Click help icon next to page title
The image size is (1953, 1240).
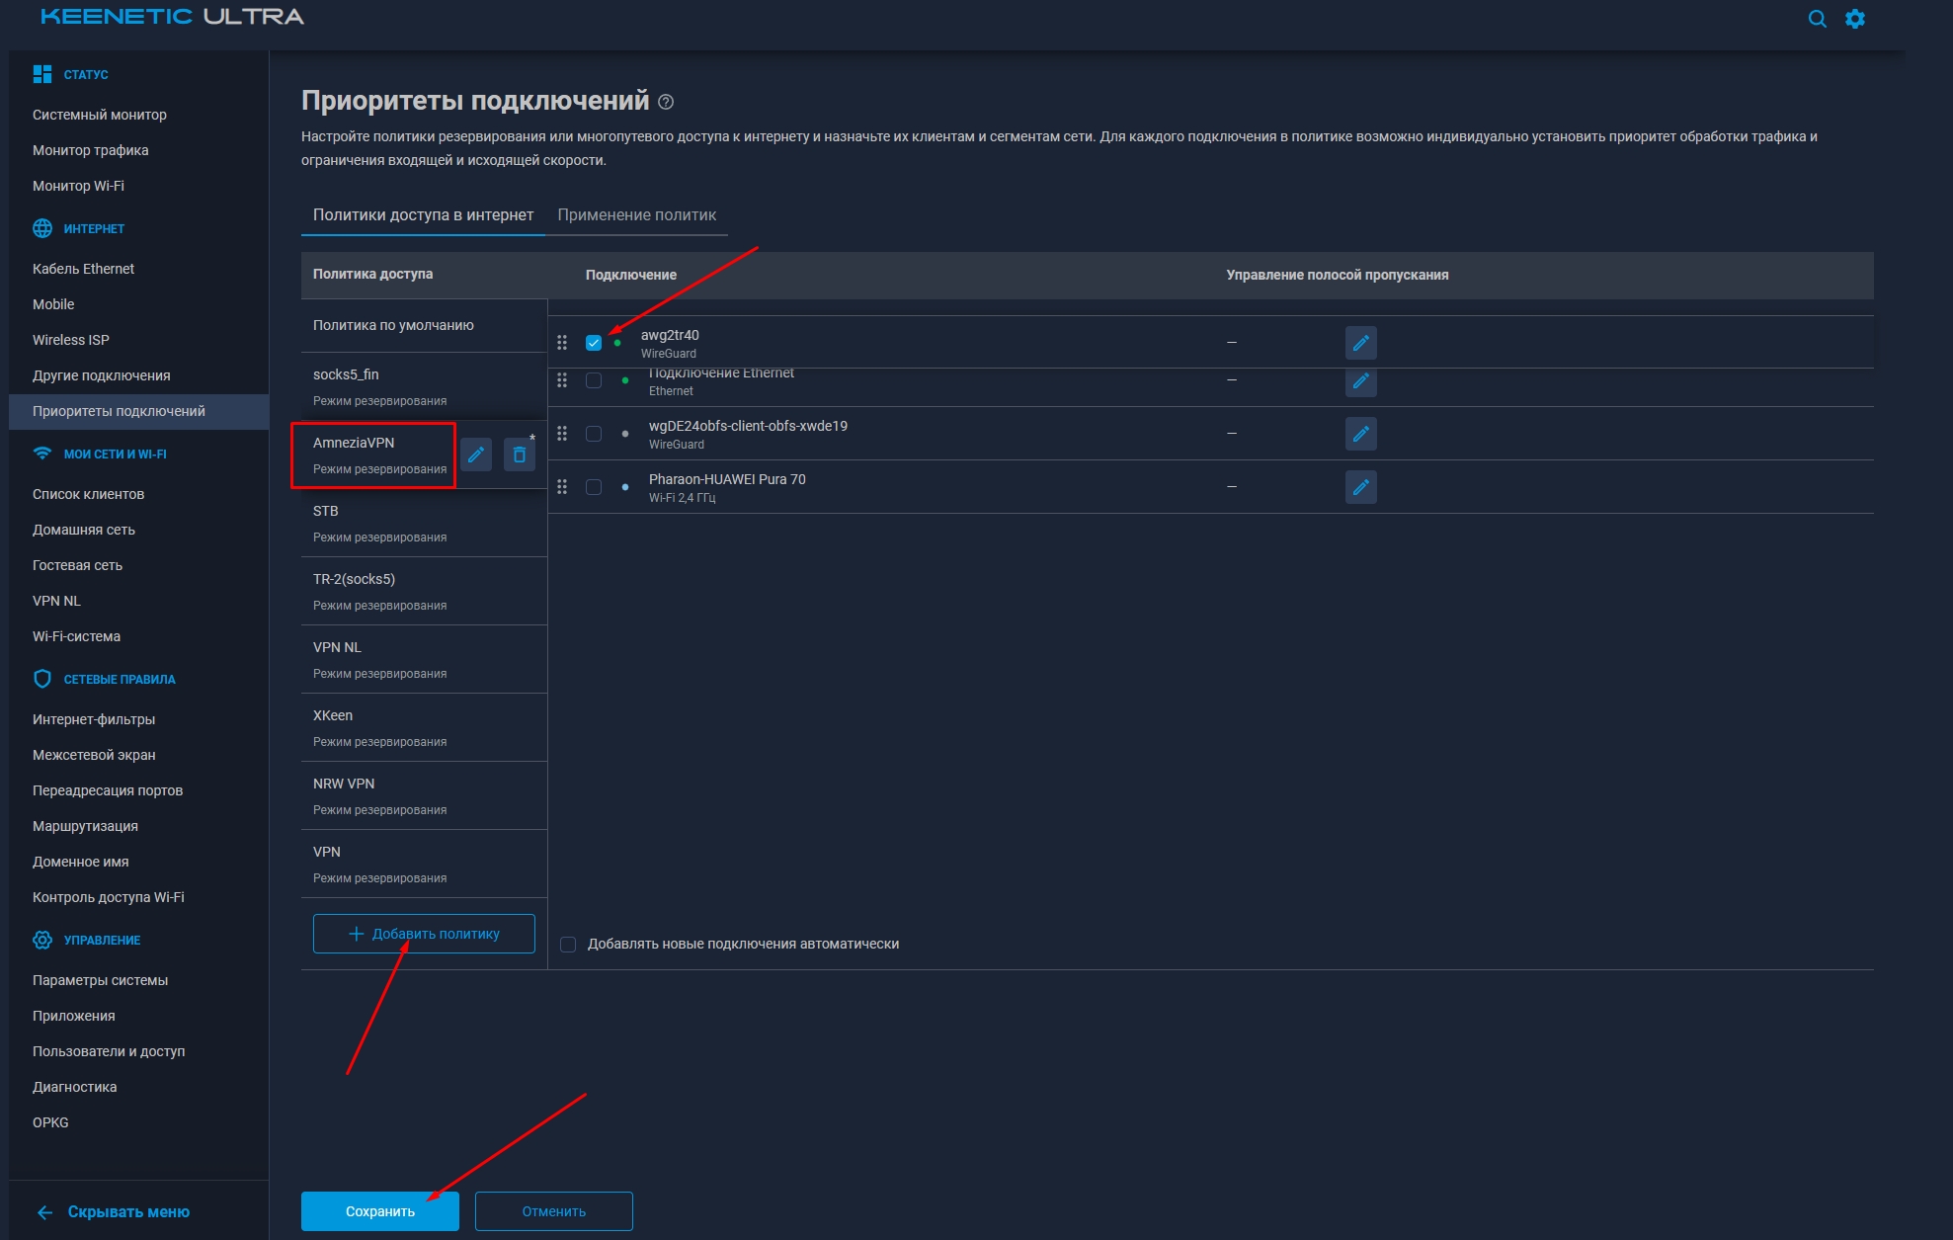click(x=666, y=102)
